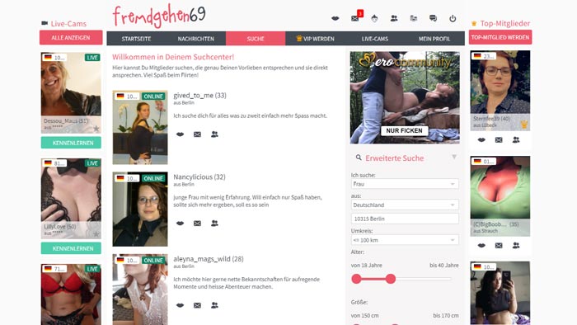Click the Alle Anzeigen button
The image size is (577, 325).
(x=71, y=38)
